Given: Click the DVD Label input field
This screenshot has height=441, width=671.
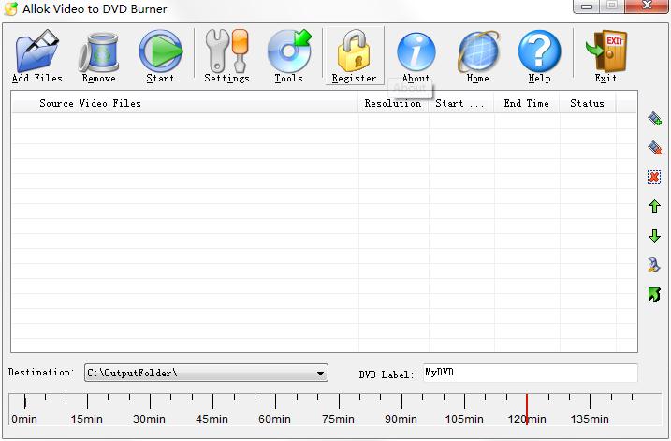Looking at the screenshot, I should tap(531, 373).
